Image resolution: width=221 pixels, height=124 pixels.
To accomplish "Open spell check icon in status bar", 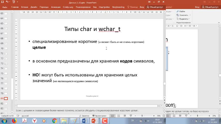I will click(x=18, y=116).
